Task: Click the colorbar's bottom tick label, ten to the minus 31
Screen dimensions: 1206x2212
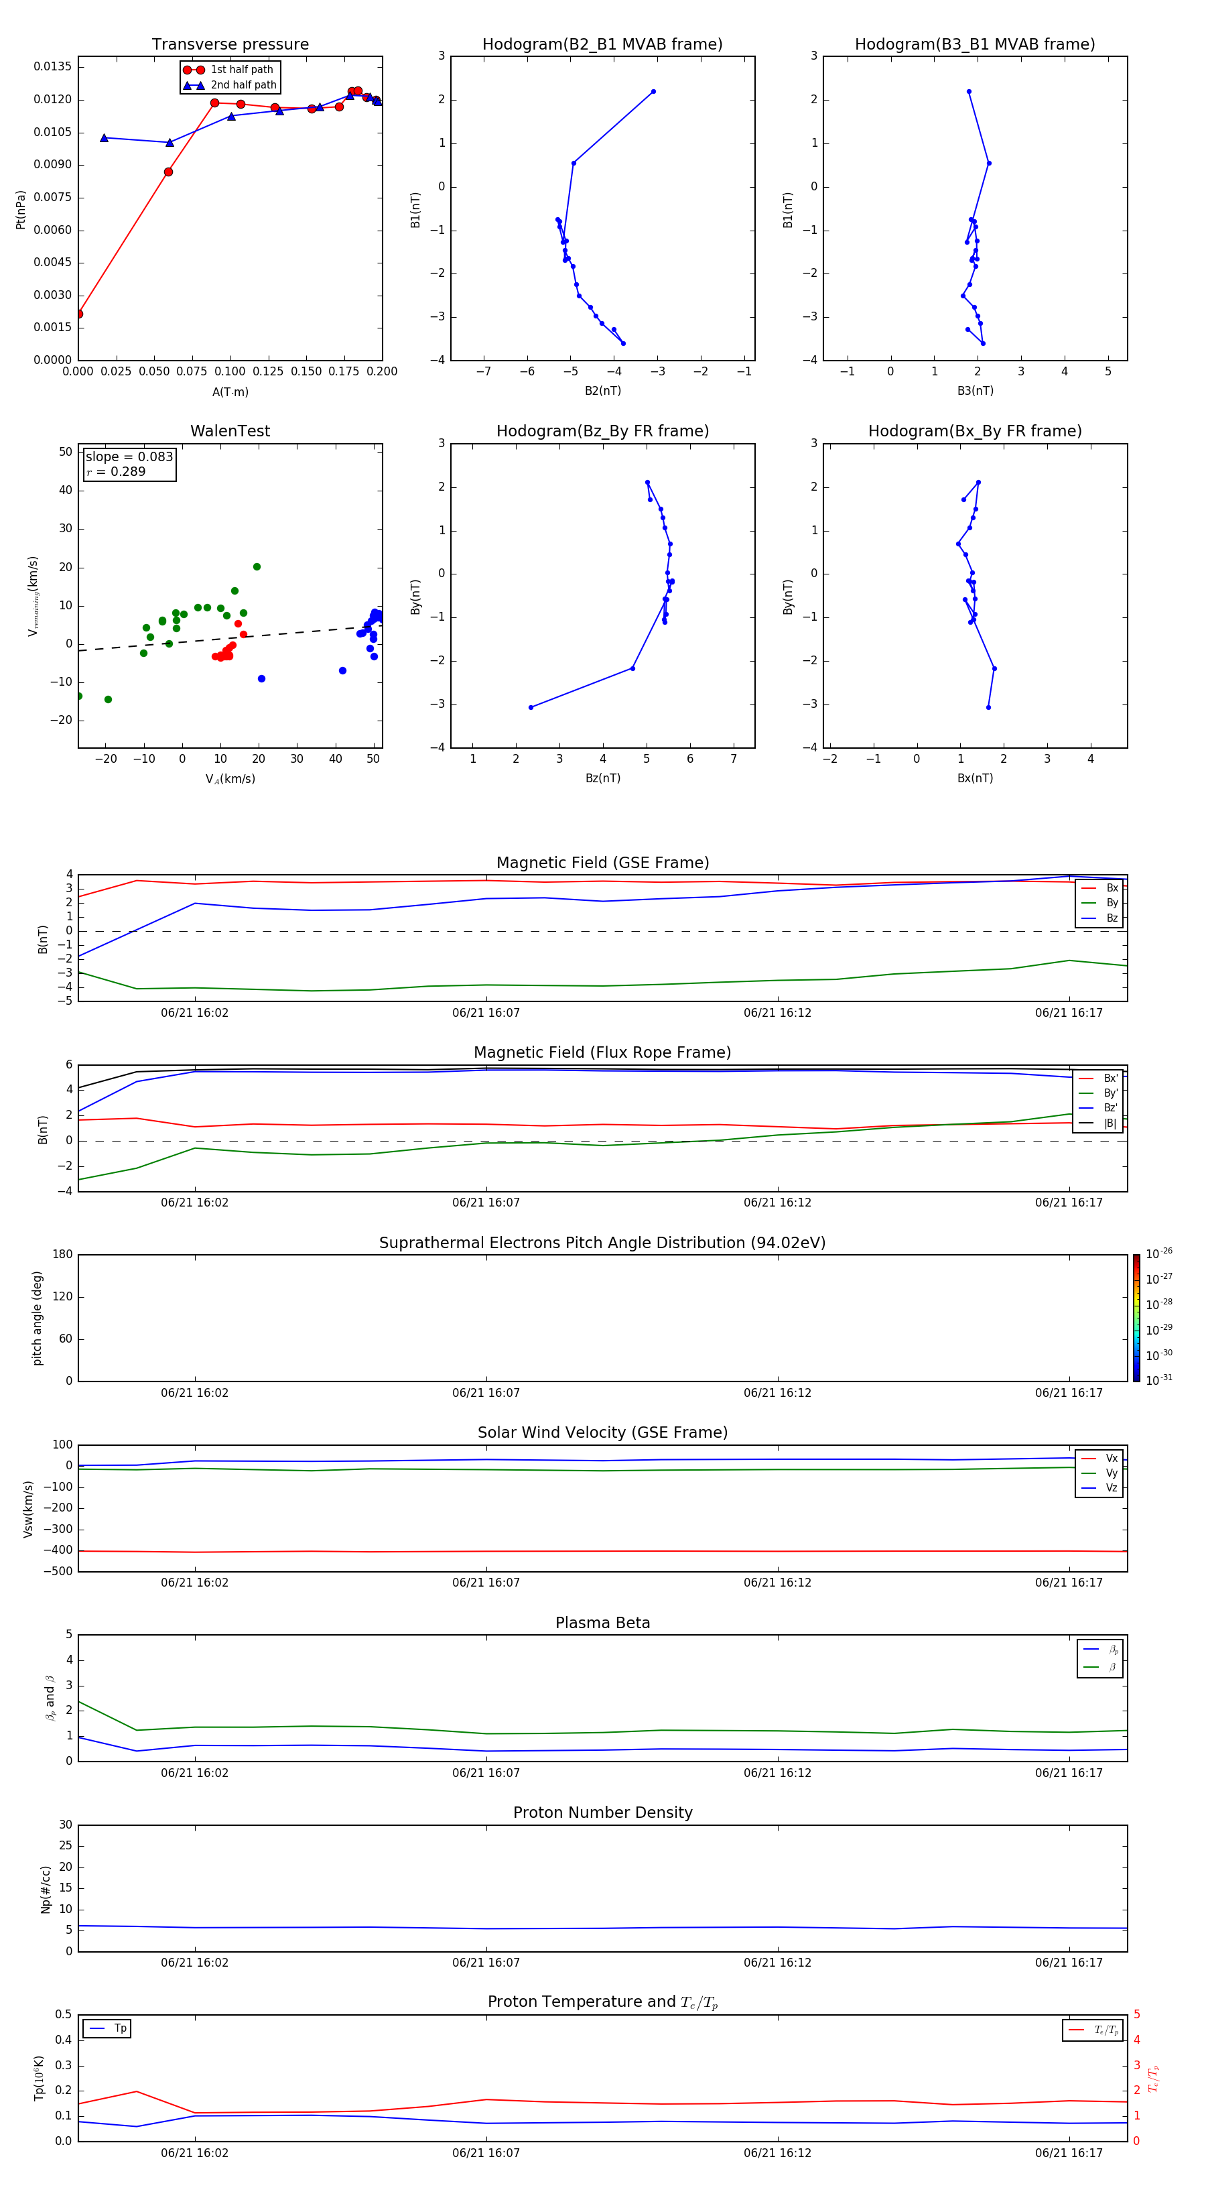Action: click(x=1159, y=1380)
